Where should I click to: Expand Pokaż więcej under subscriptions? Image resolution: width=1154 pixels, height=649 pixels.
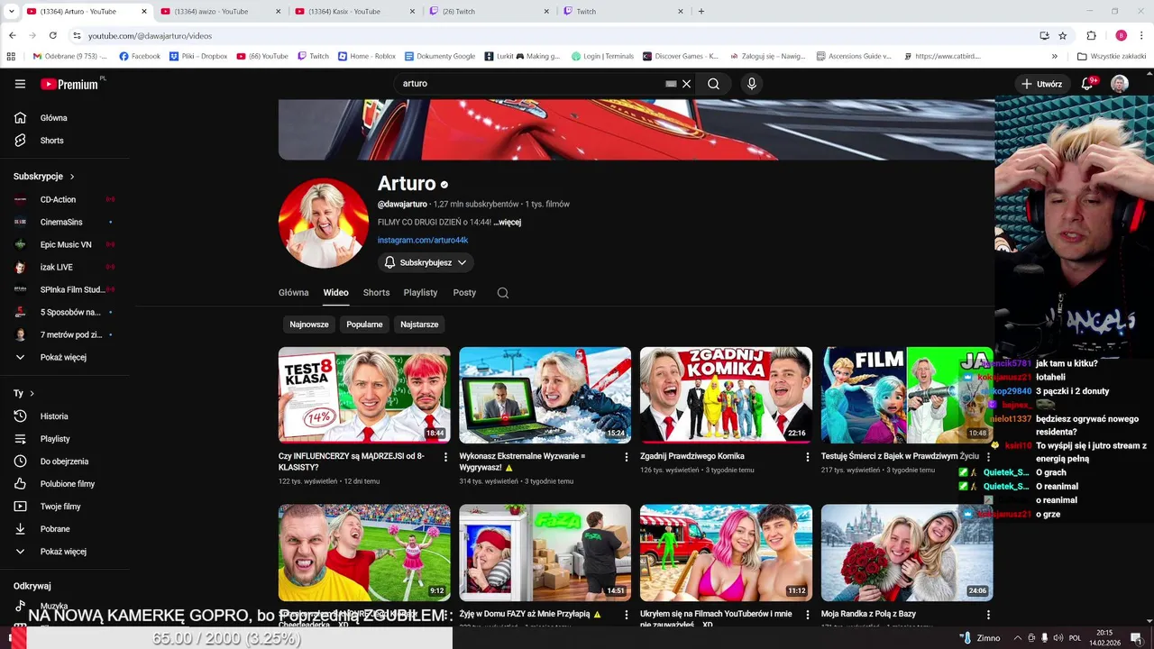pos(65,358)
